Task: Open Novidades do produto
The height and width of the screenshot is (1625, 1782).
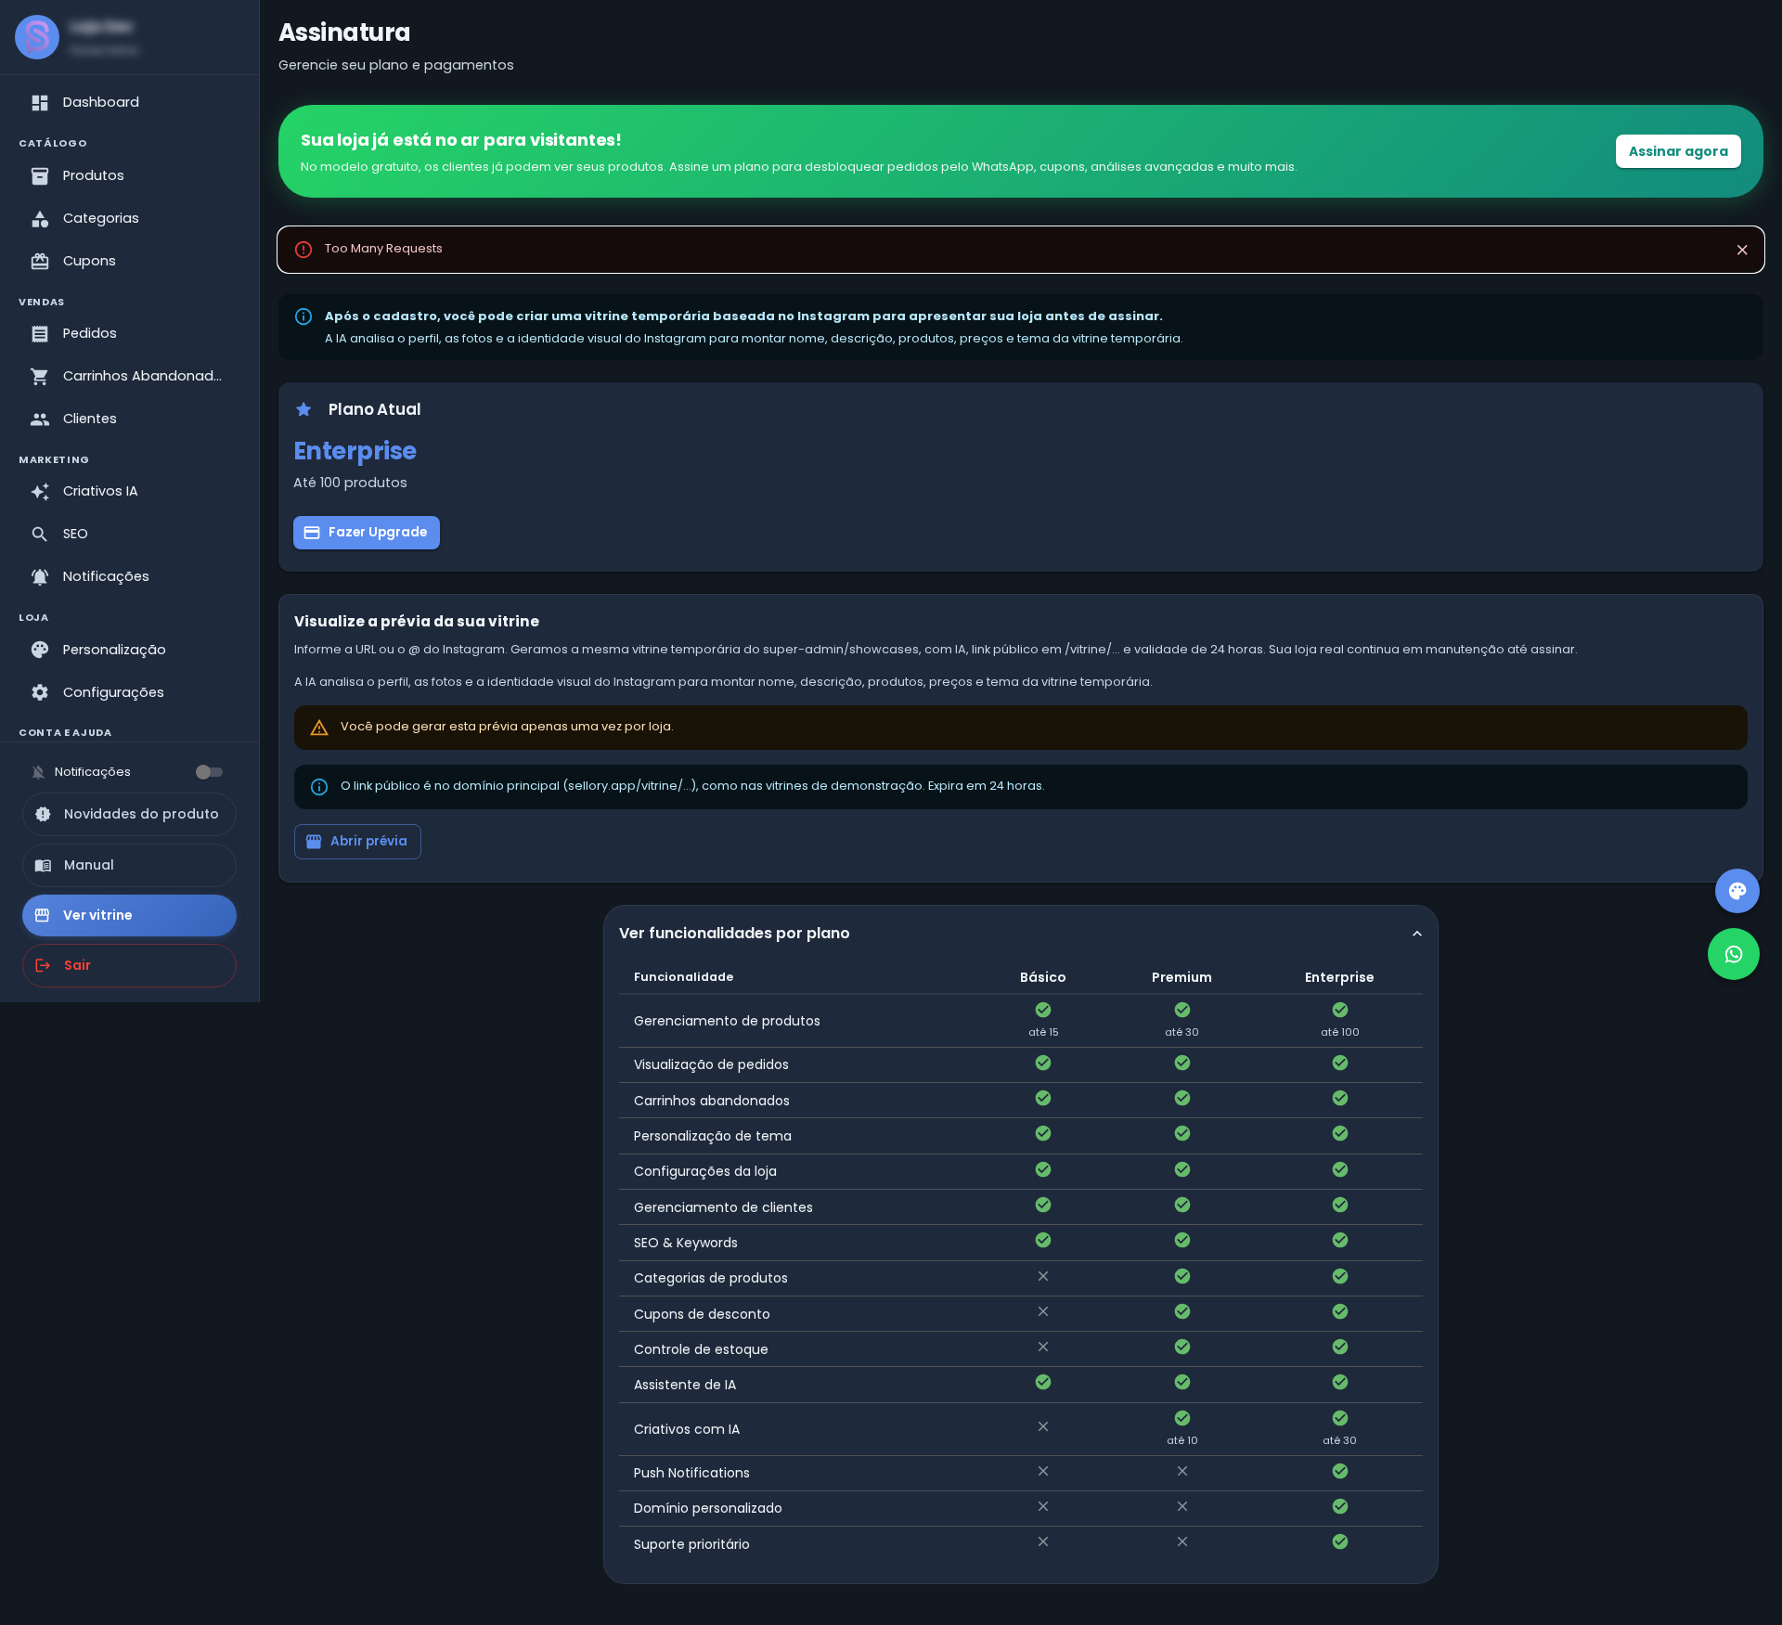Action: pos(129,815)
